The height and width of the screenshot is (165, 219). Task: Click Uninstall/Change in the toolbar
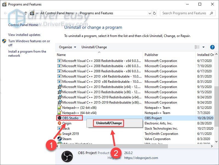click(x=94, y=47)
